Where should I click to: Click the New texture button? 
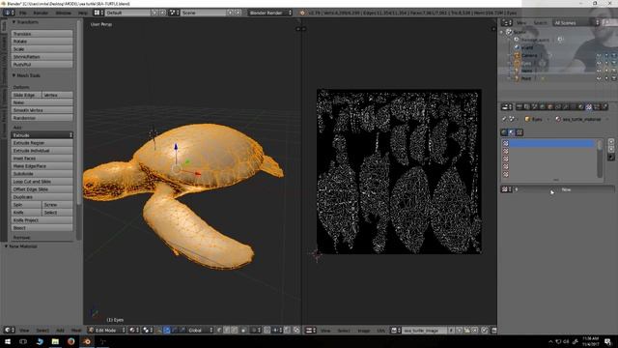coord(566,189)
